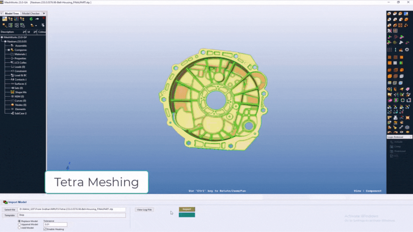The height and width of the screenshot is (232, 413).
Task: Click the View Log File button
Action: pyautogui.click(x=144, y=209)
